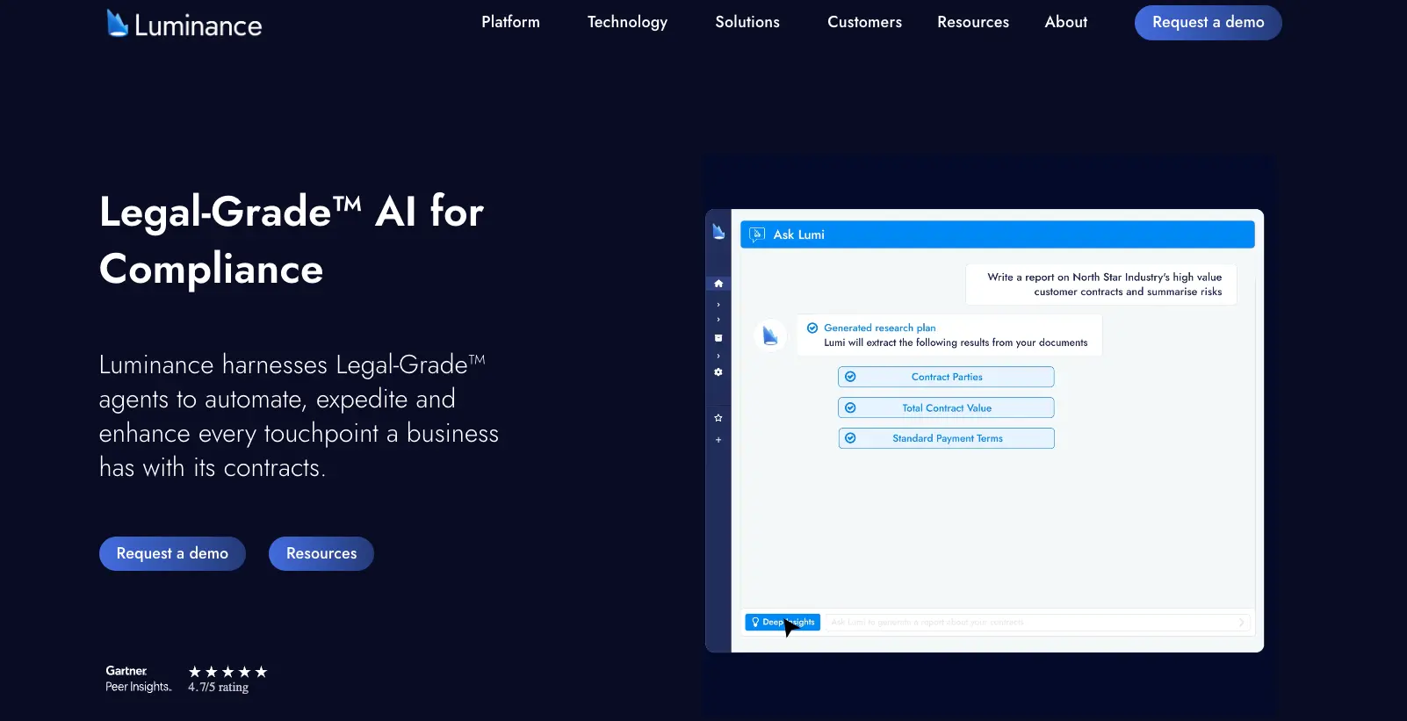Click the plus icon in the app sidebar
1407x721 pixels.
click(718, 440)
